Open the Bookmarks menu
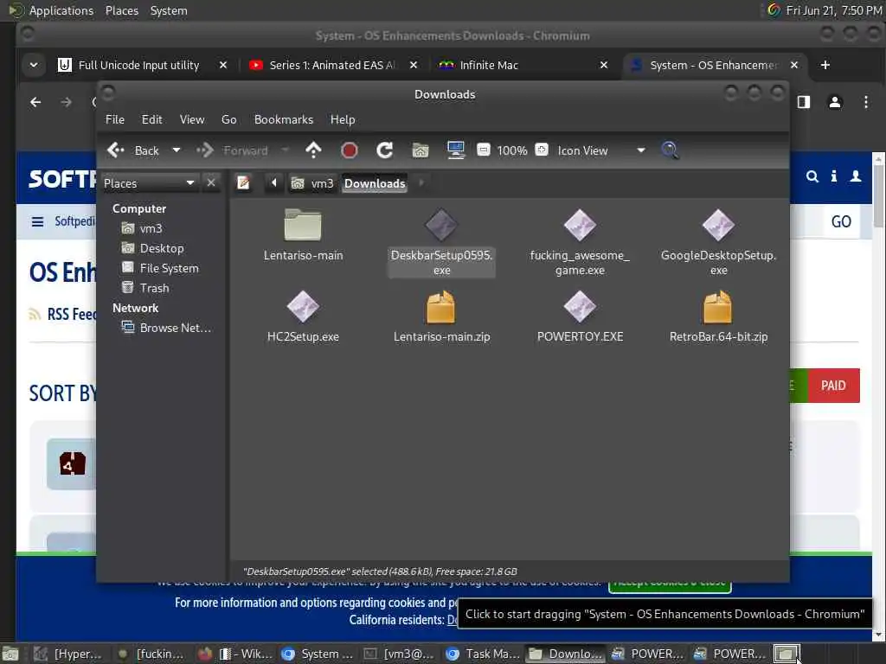The width and height of the screenshot is (886, 664). [x=283, y=119]
